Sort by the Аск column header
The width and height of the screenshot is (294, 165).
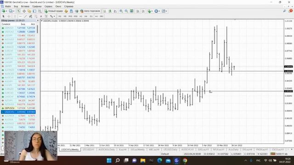point(33,24)
